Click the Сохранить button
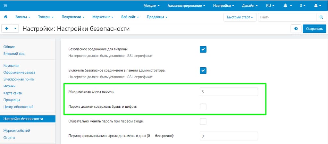Screen dimensions: 328x144 314,29
